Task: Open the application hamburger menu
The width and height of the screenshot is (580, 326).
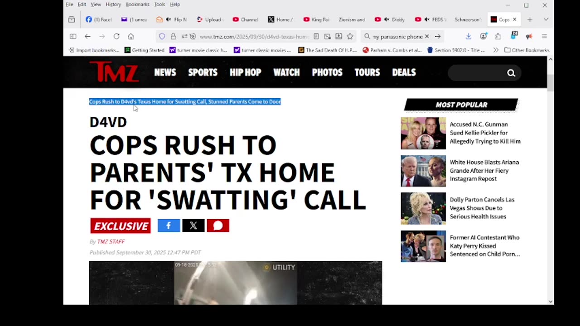Action: [544, 36]
